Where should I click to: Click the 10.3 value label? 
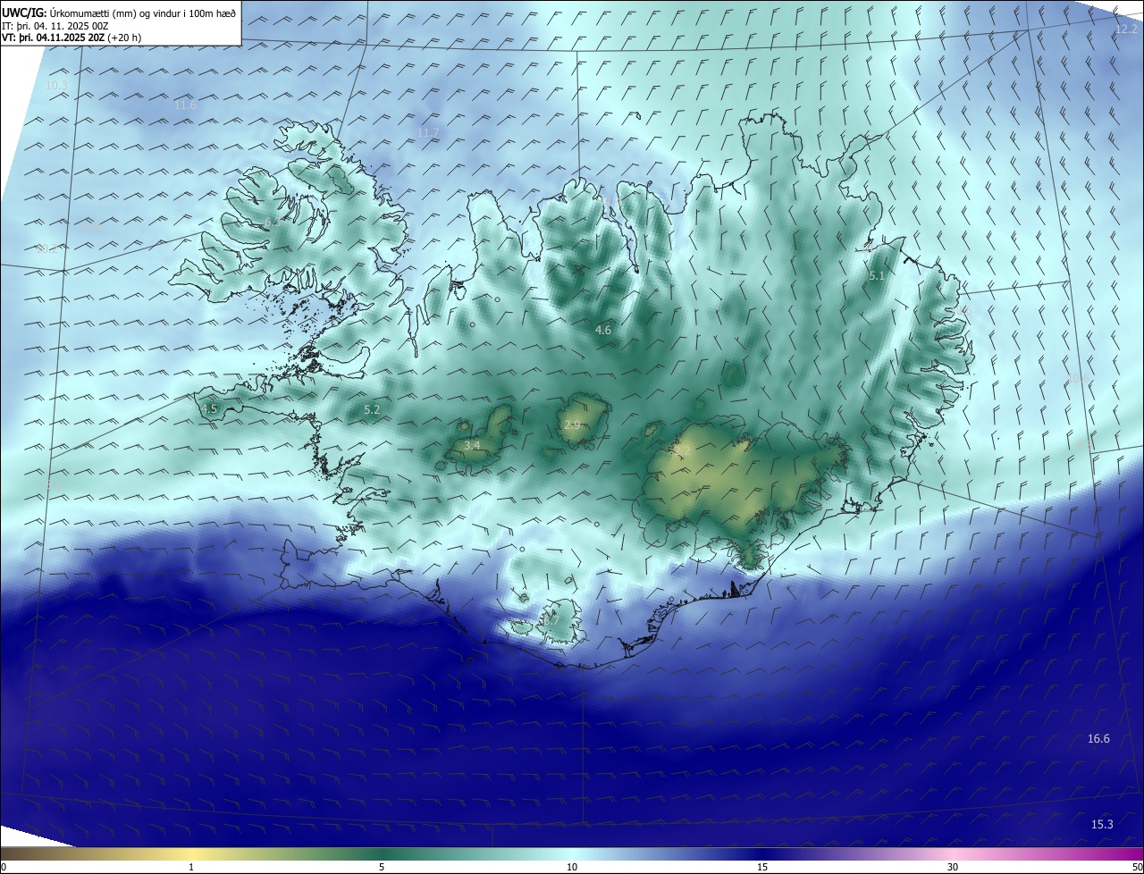point(56,86)
